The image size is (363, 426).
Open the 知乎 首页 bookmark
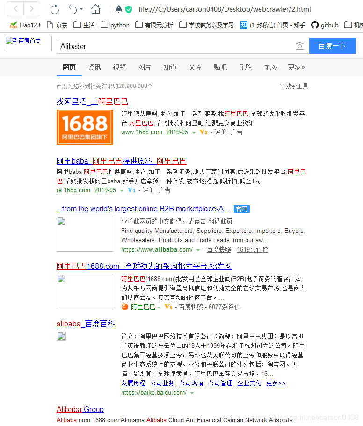click(273, 25)
